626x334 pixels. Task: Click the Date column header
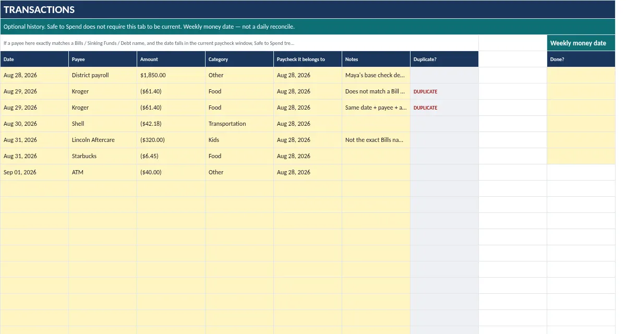(34, 59)
